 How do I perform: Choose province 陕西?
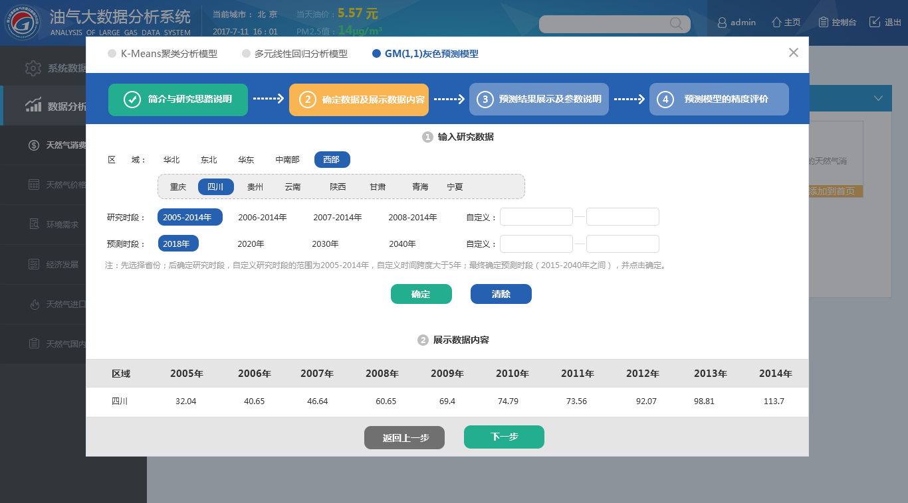pyautogui.click(x=338, y=187)
